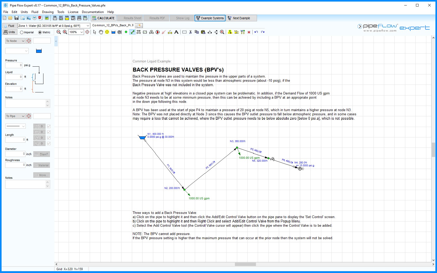Open the 100% zoom level dropdown
This screenshot has height=273, width=437.
point(76,32)
